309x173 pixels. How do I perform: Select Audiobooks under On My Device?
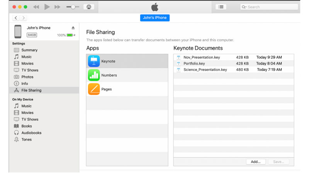click(31, 133)
